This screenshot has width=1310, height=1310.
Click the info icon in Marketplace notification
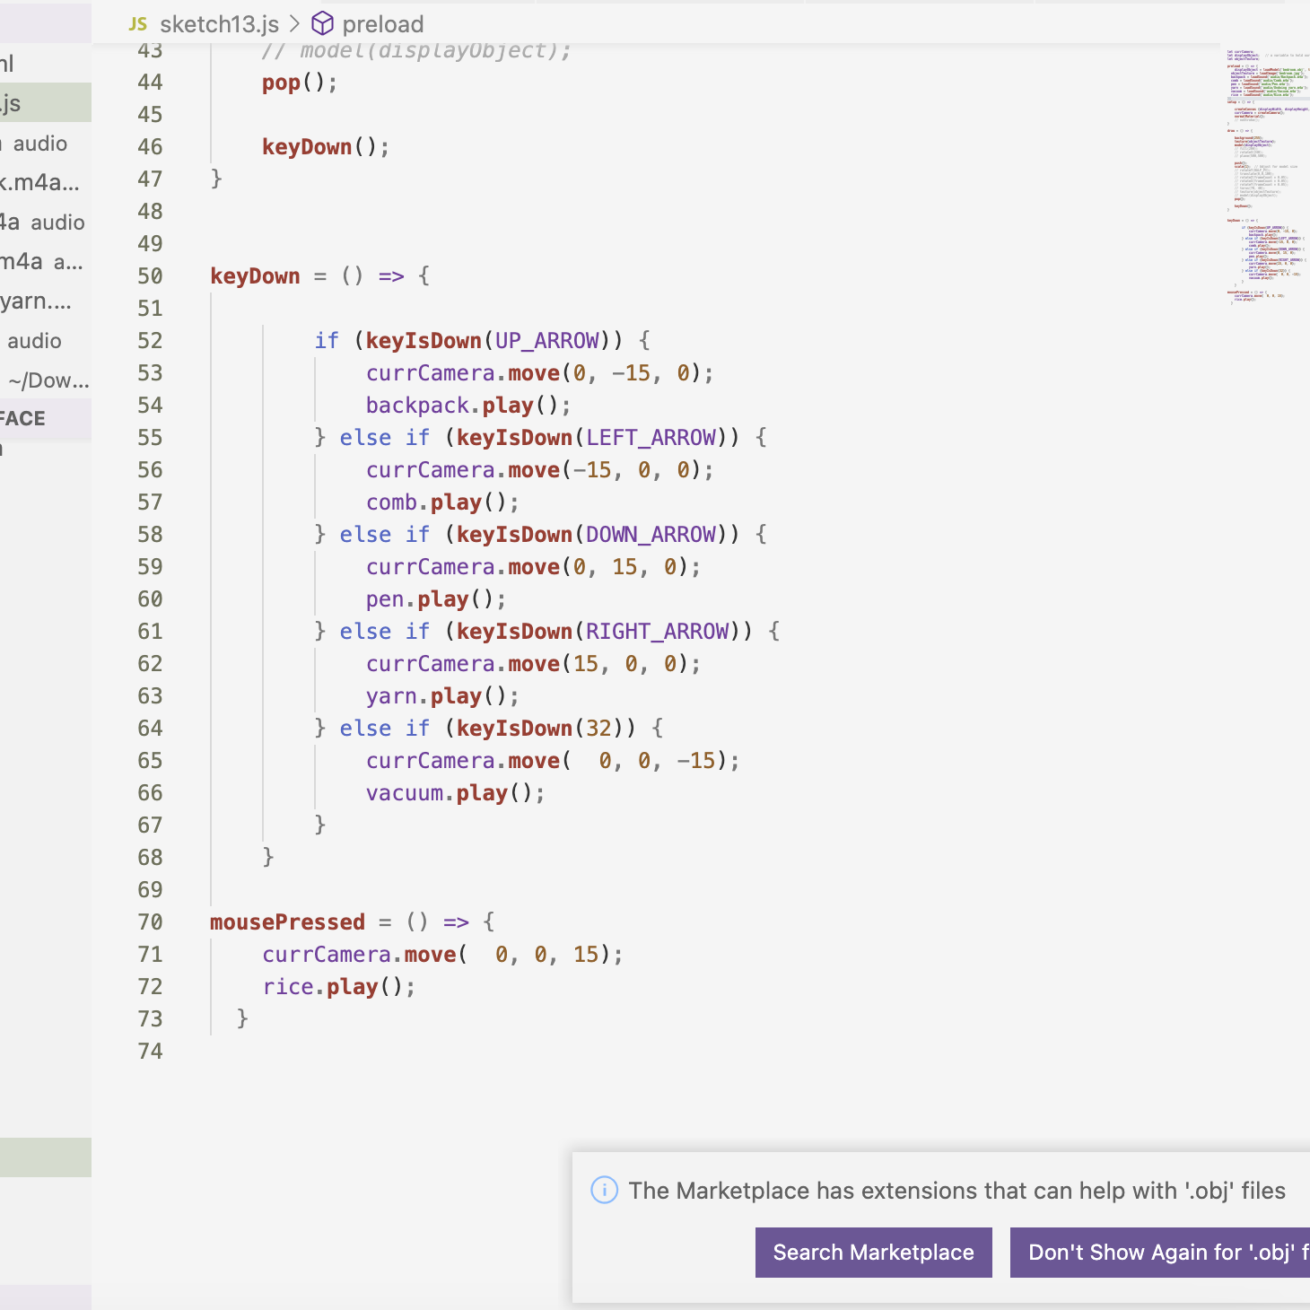(604, 1190)
